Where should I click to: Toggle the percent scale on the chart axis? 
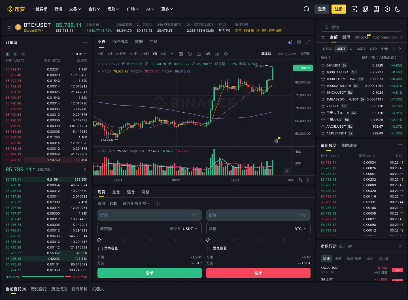[300, 180]
